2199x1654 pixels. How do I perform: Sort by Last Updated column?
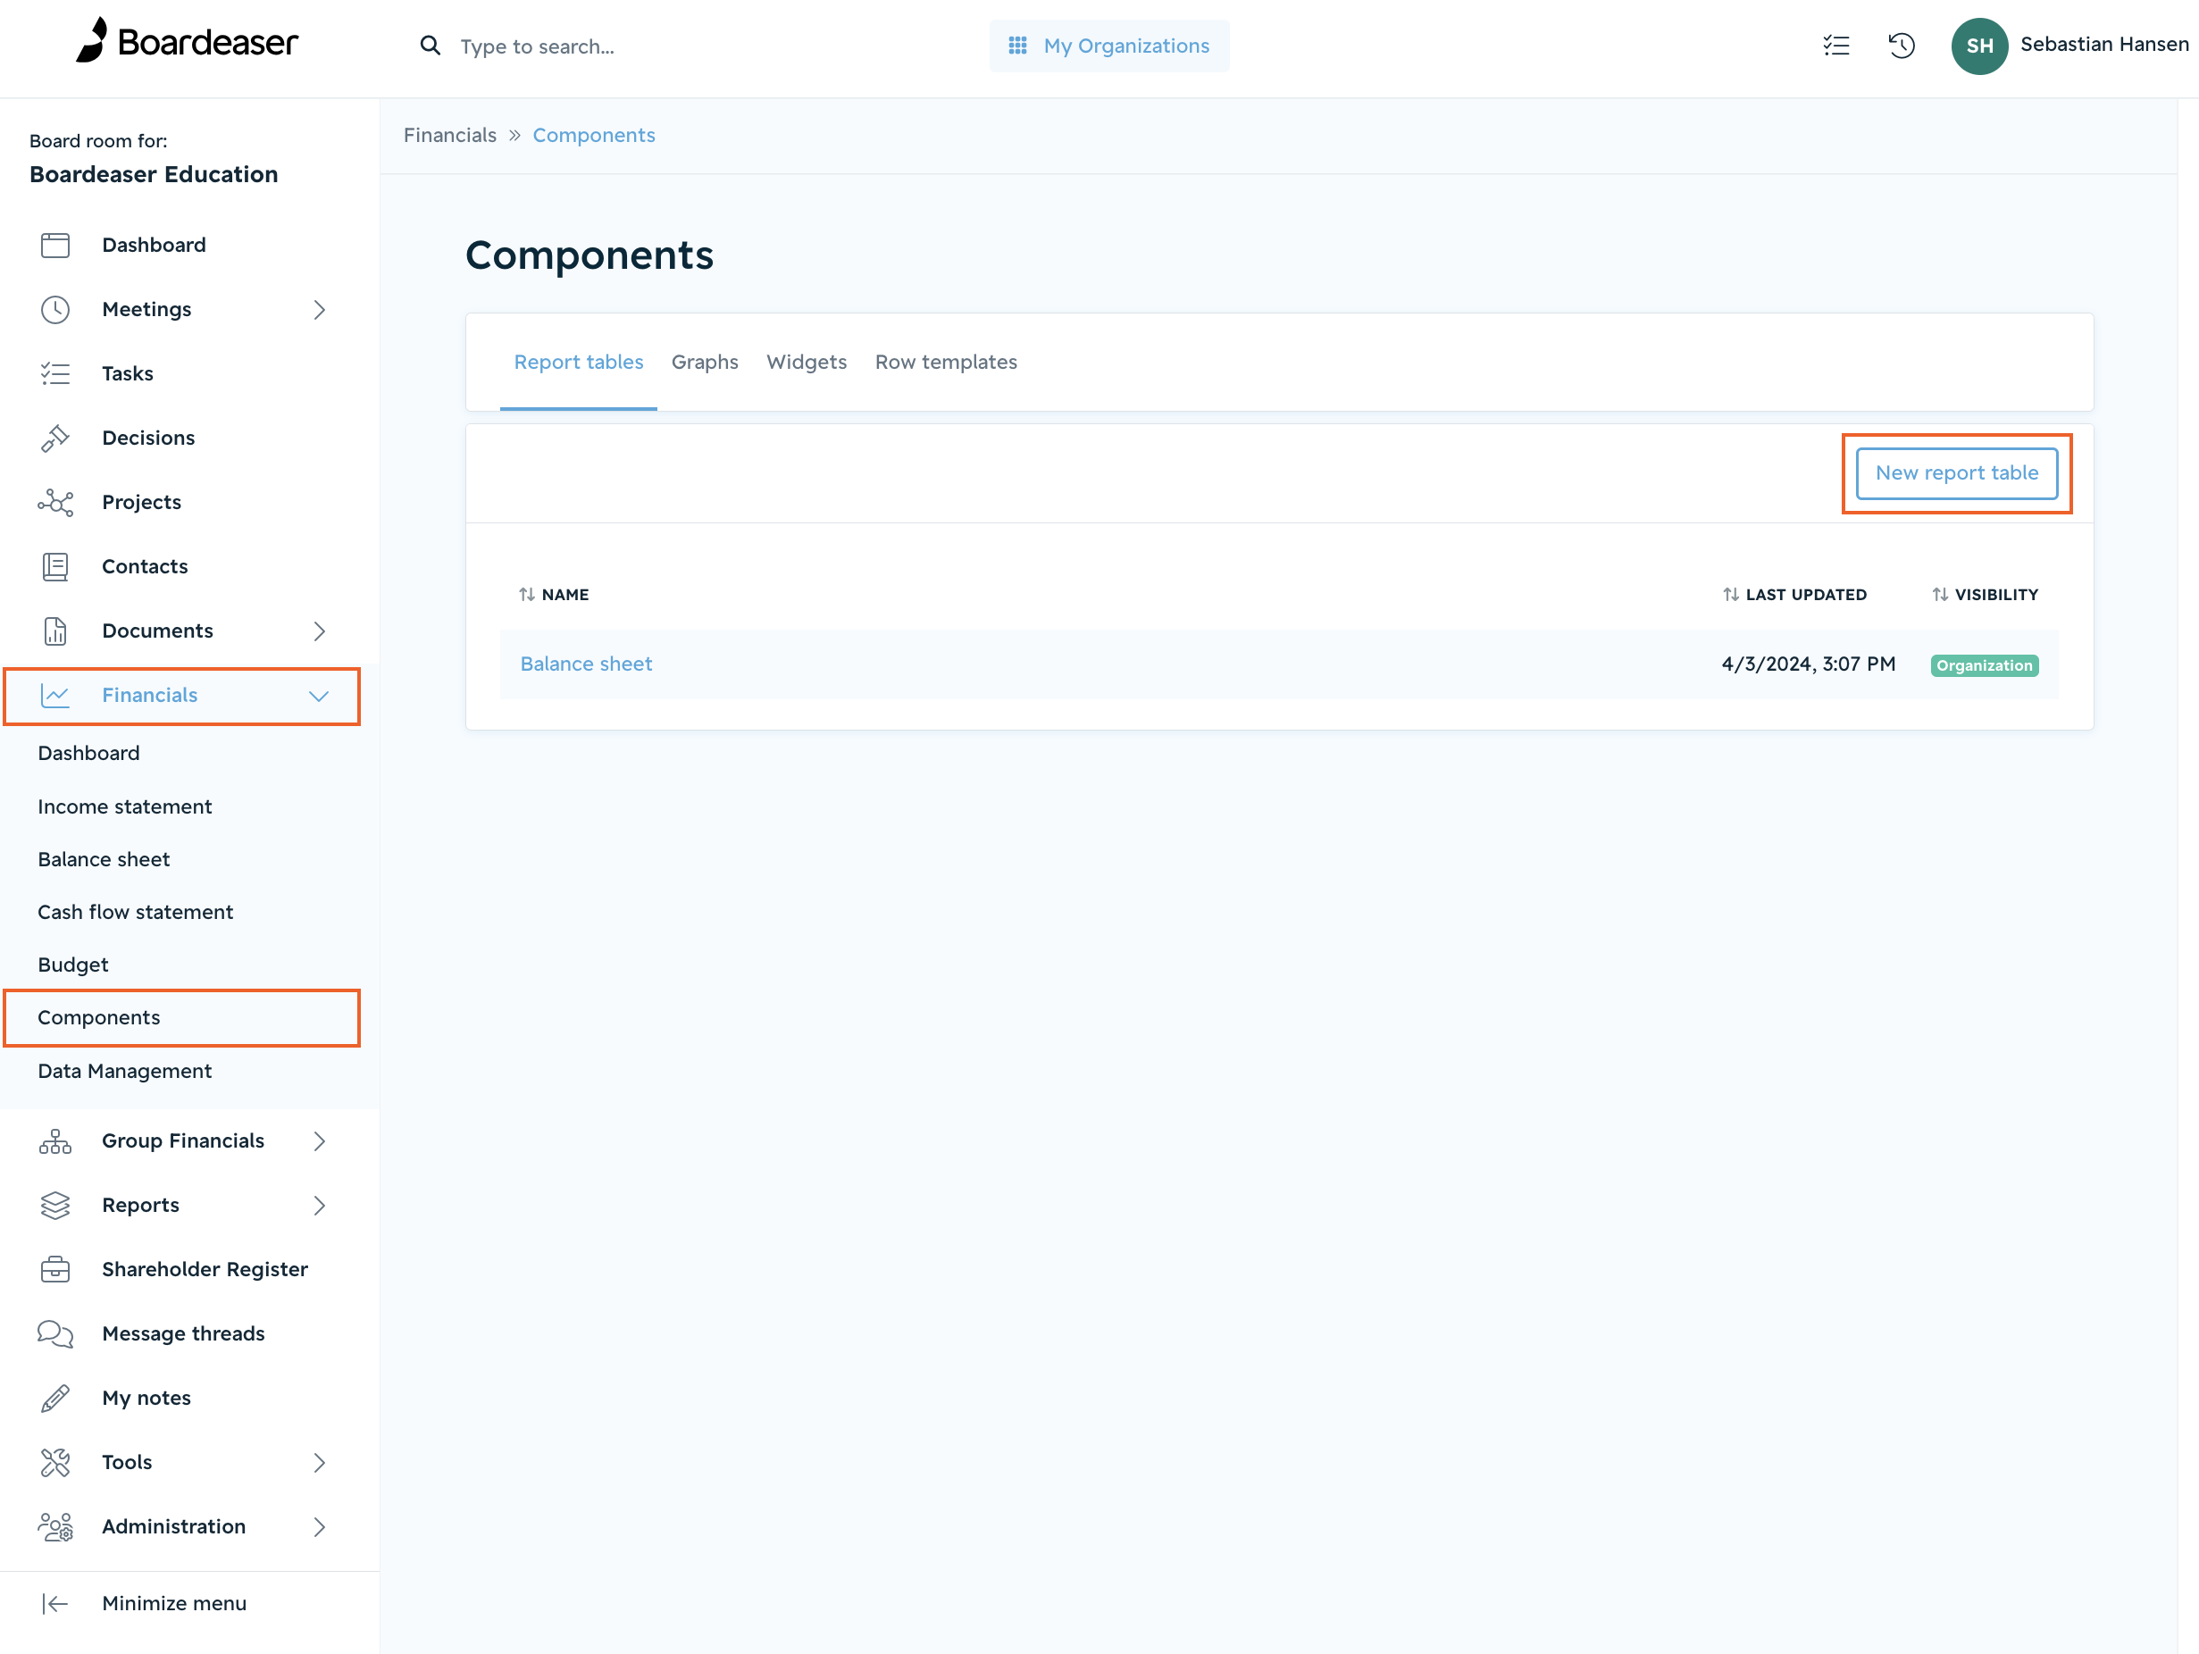(1794, 595)
